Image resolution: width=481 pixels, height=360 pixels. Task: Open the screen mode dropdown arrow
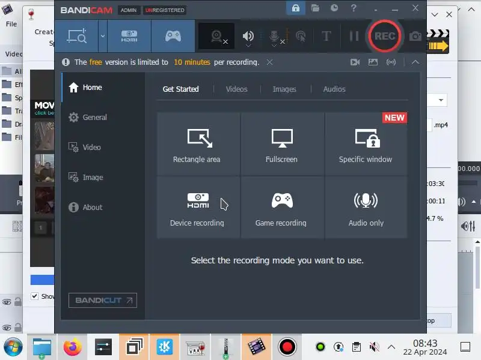[x=103, y=36]
